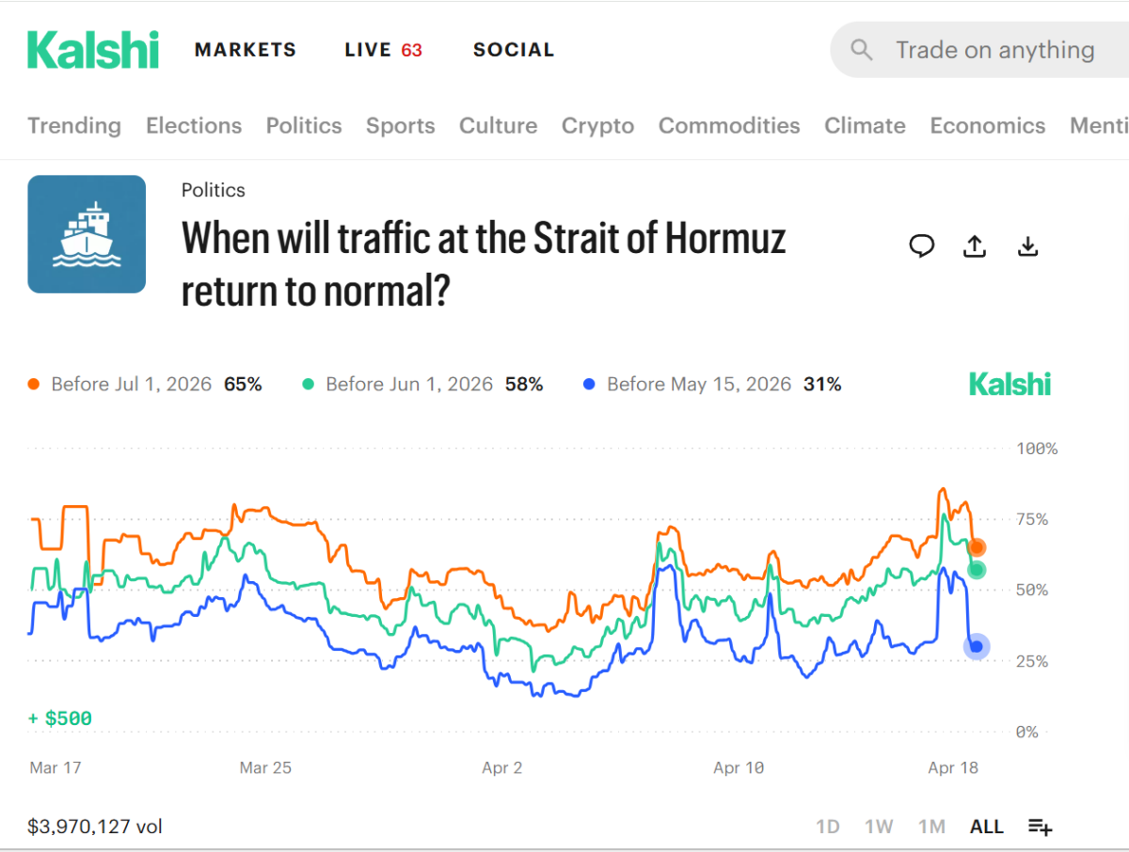Image resolution: width=1129 pixels, height=852 pixels.
Task: Click the ship market thumbnail icon
Action: coord(87,234)
